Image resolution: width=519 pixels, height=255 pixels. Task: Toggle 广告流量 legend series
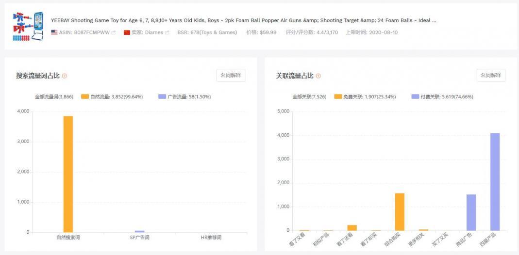point(184,97)
